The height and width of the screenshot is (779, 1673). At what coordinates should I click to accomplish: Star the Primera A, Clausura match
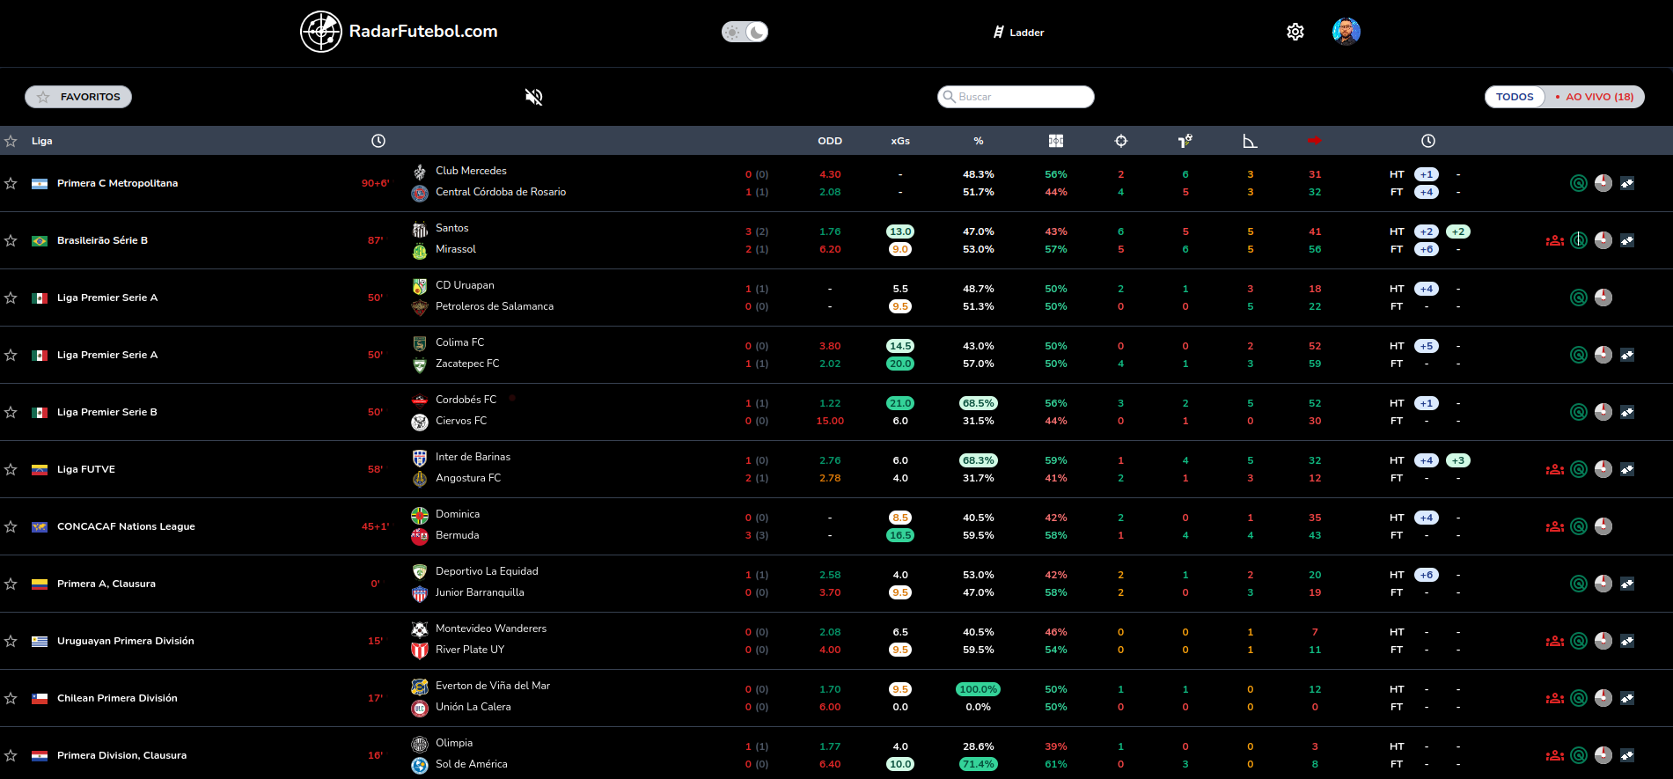point(11,584)
